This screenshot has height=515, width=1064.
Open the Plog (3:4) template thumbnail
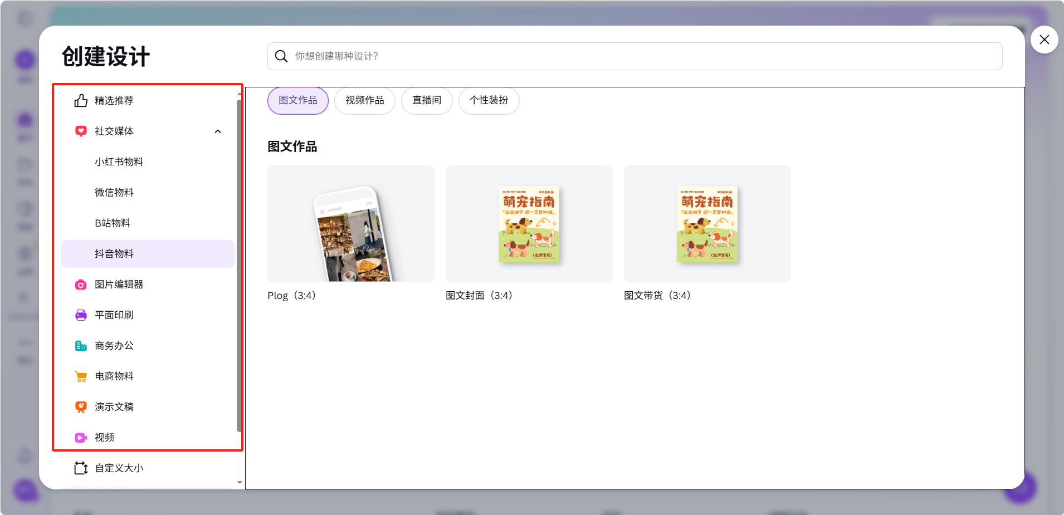[351, 223]
